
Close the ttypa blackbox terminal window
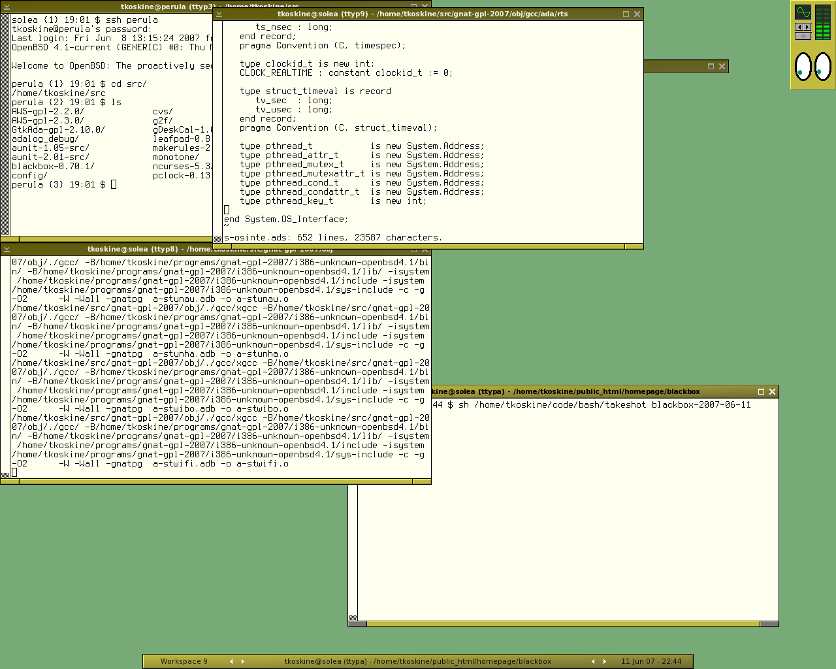point(772,391)
